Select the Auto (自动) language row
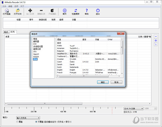This screenshot has height=127, width=162. pos(89,43)
